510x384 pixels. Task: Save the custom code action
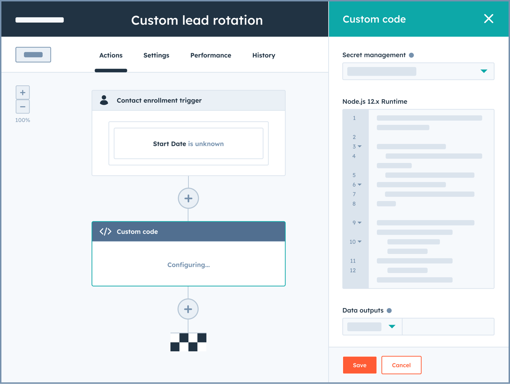(x=359, y=365)
